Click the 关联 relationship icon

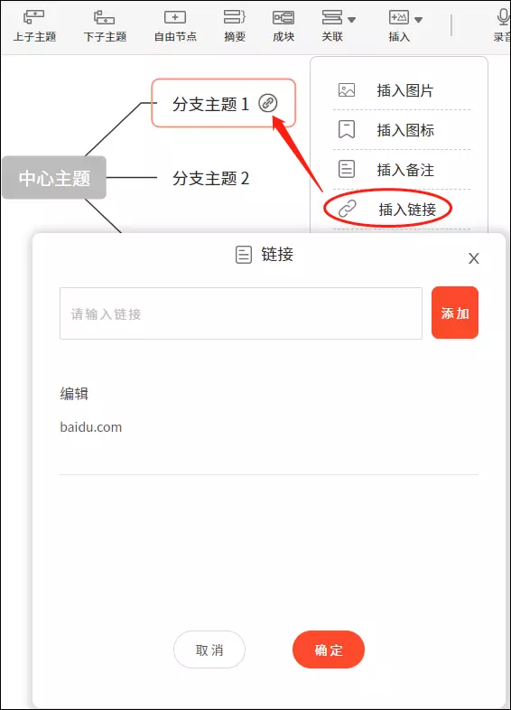pos(331,18)
